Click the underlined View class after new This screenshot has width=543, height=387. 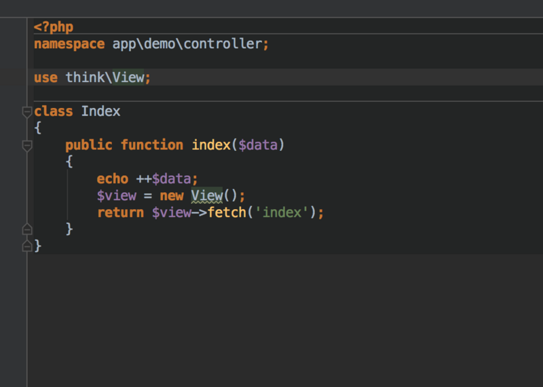coord(206,196)
